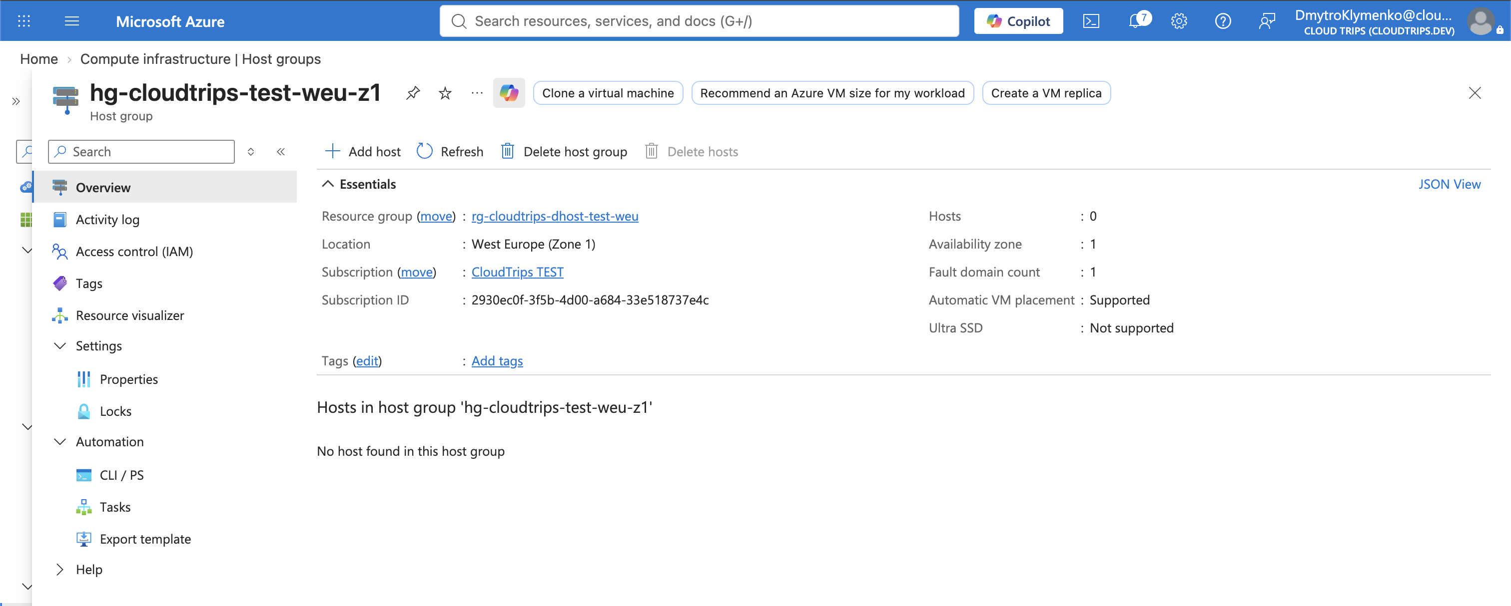
Task: Click the blue cloud icon in left pane
Action: pos(26,188)
